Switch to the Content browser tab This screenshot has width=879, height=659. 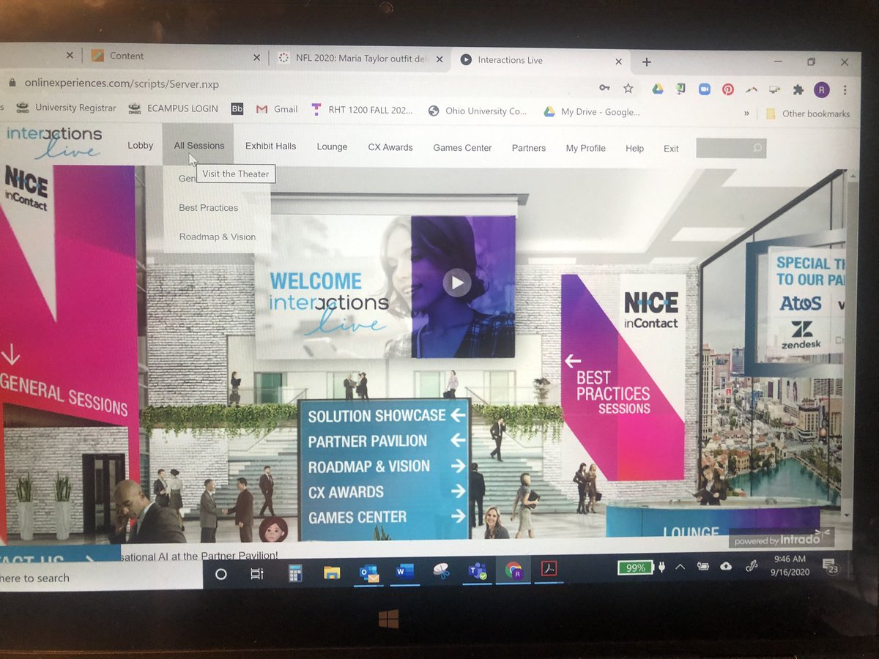pyautogui.click(x=174, y=56)
